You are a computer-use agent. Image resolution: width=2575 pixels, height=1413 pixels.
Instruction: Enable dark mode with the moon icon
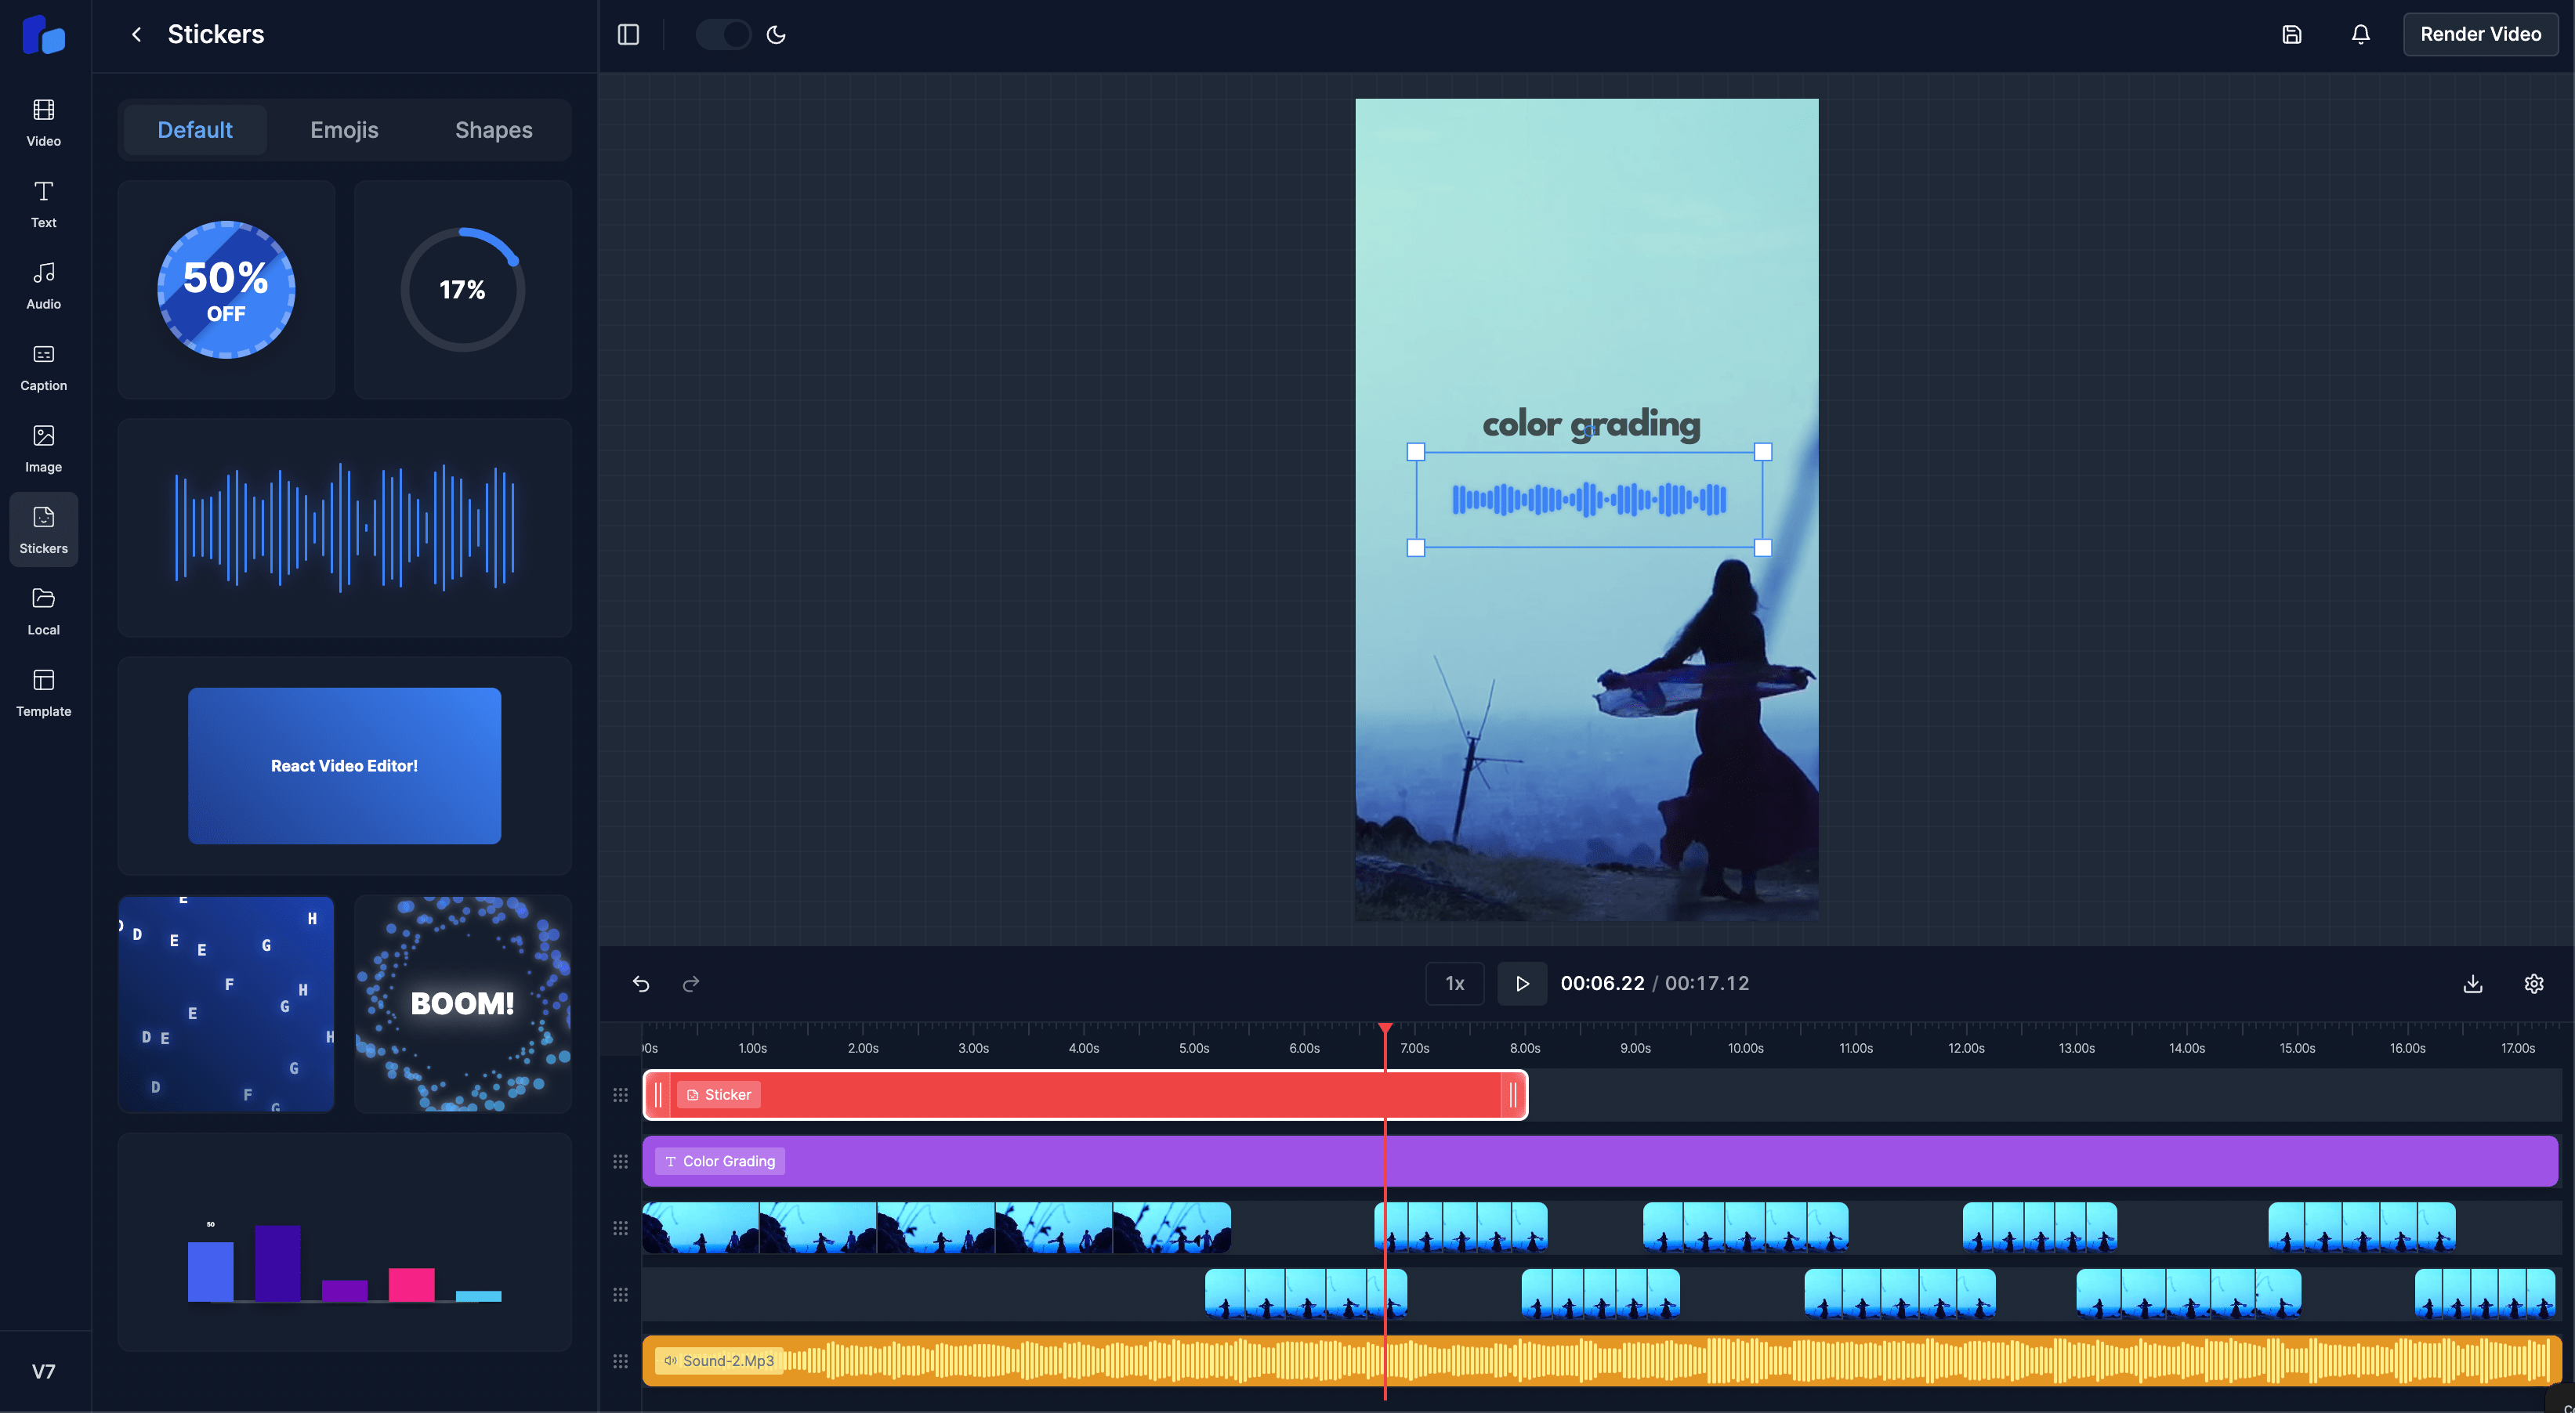(x=777, y=34)
